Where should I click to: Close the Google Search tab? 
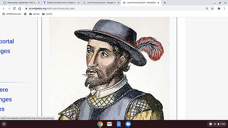pyautogui.click(x=118, y=2)
